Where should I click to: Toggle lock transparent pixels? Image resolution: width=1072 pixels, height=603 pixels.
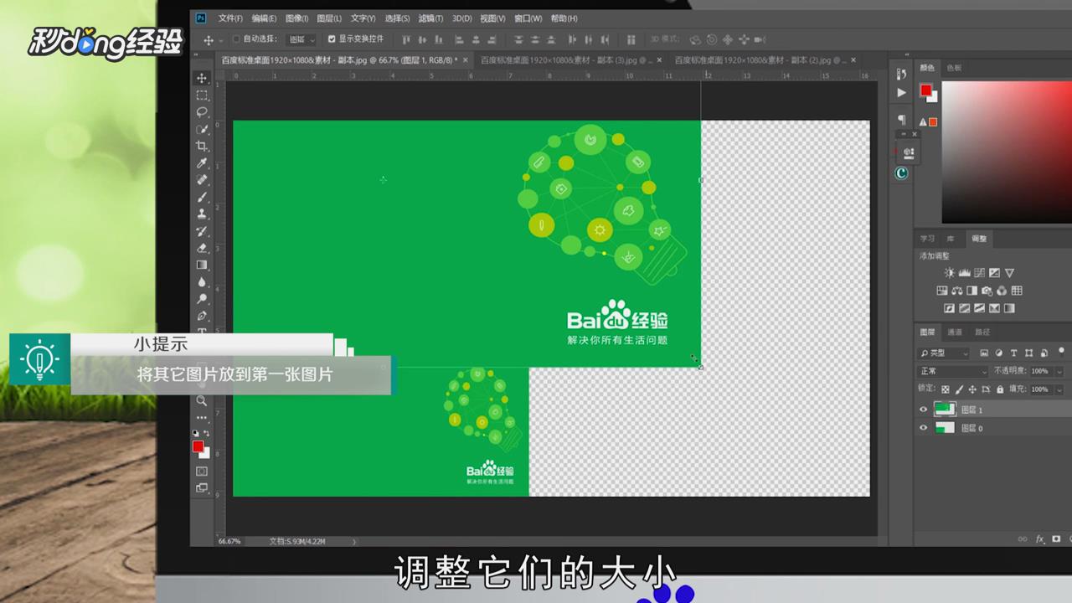point(946,389)
